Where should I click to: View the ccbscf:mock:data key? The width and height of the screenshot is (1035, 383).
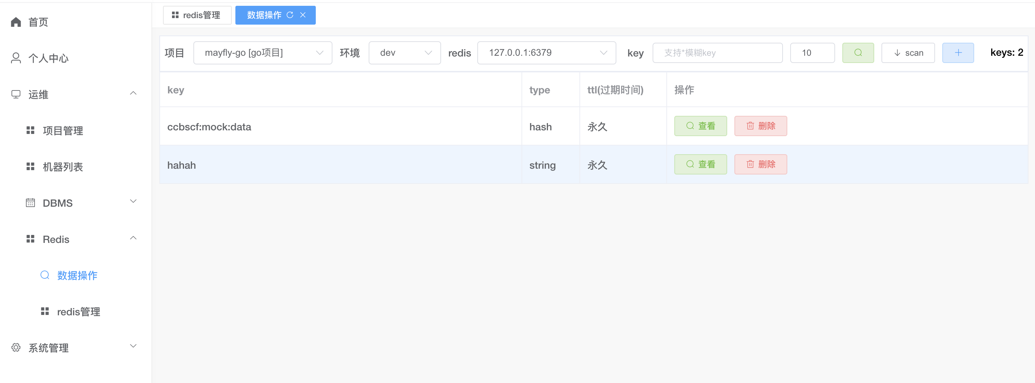point(700,126)
